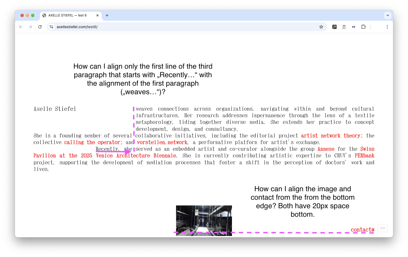Reload the current page
This screenshot has width=408, height=257.
[40, 27]
